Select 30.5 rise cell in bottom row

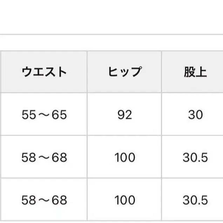195,200
